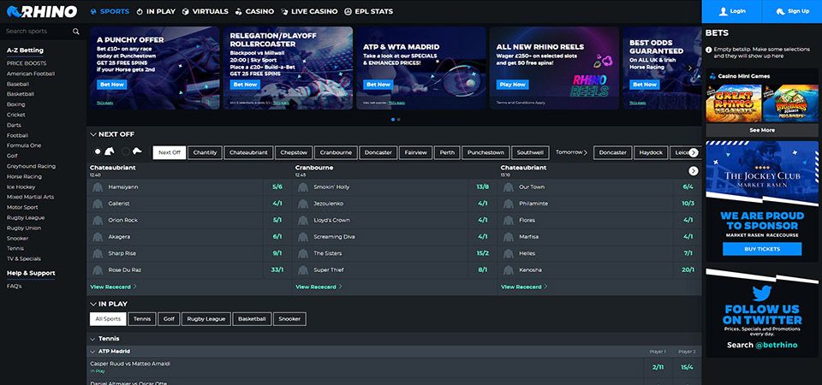Screen dimensions: 822x385
Task: Click the Jockey Club Market Rasen banner
Action: click(762, 202)
